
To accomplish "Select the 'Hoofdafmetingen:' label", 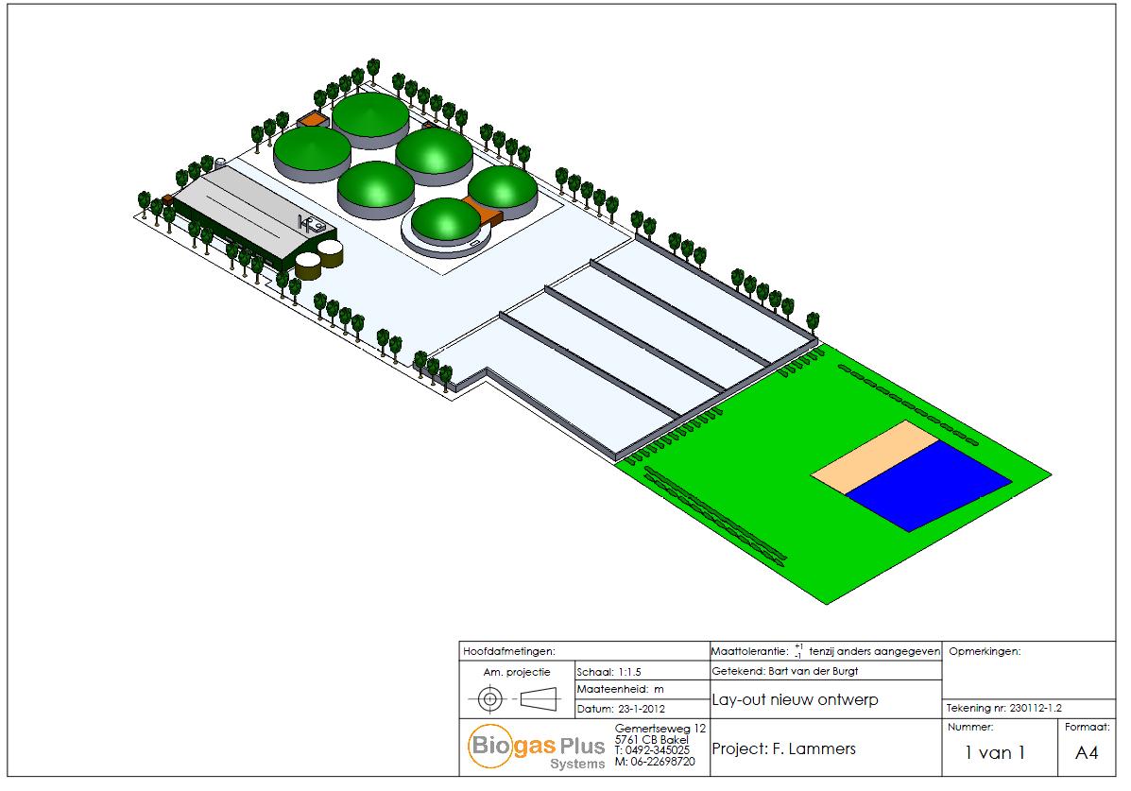I will coord(509,651).
